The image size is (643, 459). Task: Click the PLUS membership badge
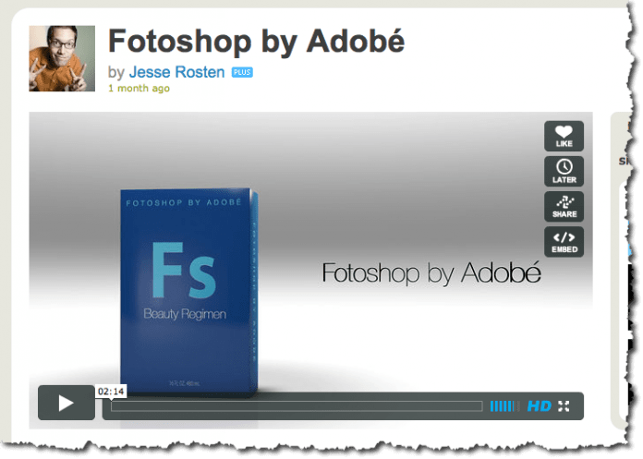point(242,72)
